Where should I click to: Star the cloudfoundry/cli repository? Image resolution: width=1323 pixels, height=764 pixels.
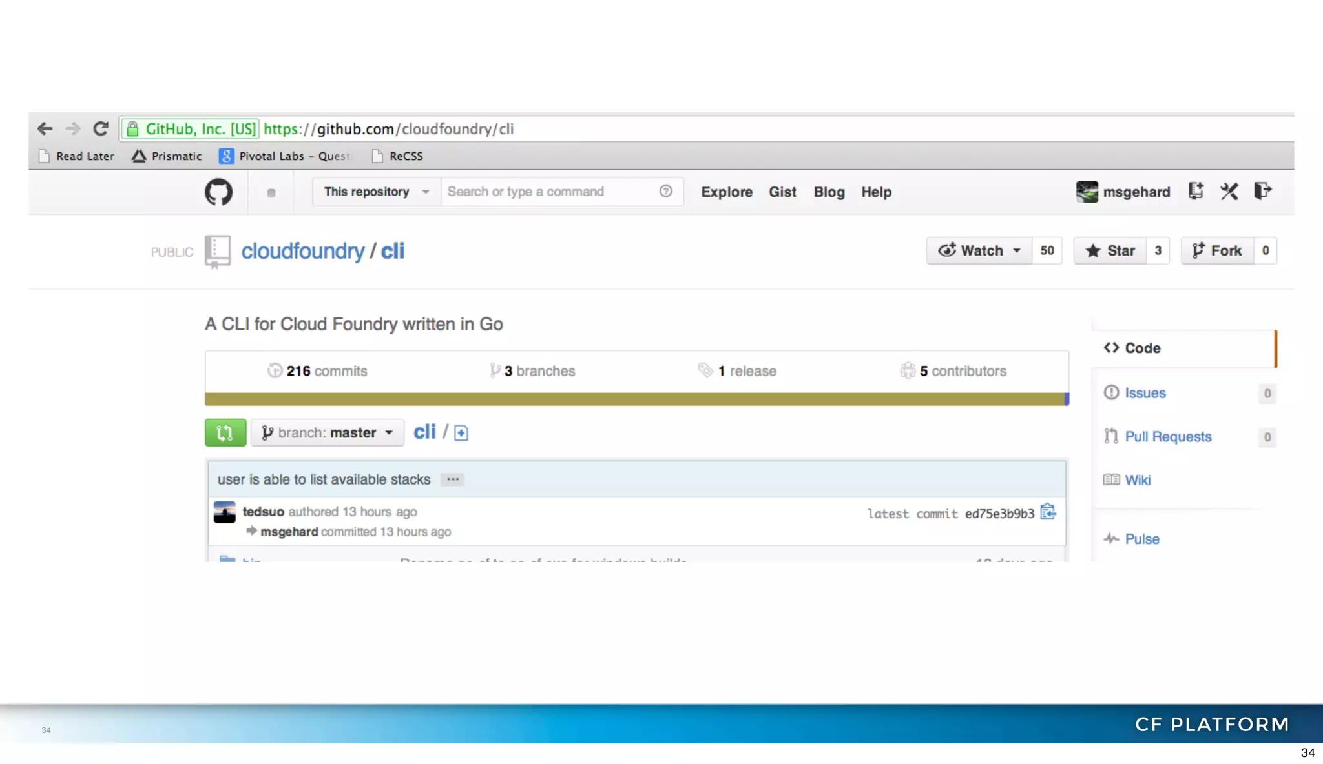coord(1110,250)
